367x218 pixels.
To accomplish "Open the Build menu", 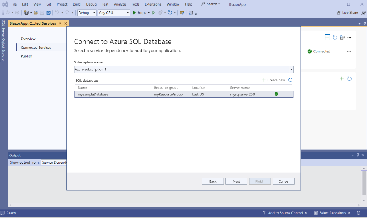I will [x=77, y=4].
